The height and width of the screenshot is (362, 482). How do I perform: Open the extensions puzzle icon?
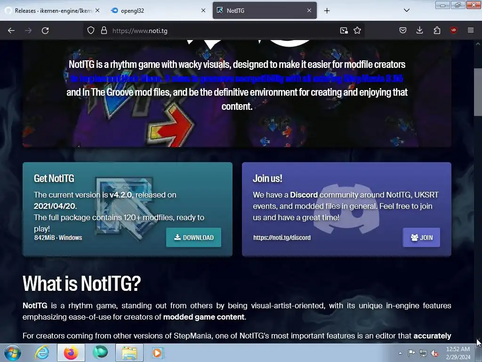click(437, 31)
